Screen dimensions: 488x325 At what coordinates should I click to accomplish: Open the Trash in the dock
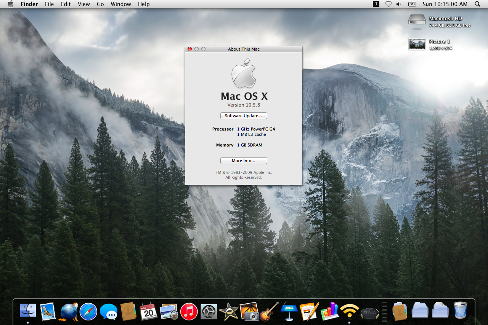461,311
